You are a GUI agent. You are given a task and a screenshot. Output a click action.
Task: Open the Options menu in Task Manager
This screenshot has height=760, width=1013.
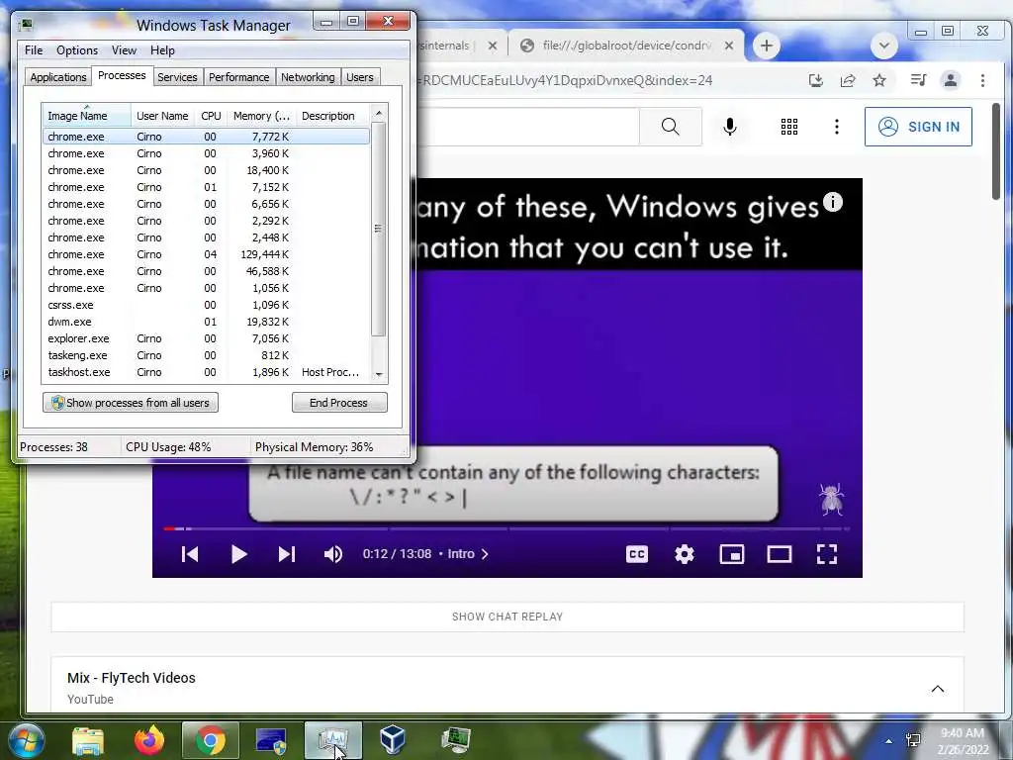[x=77, y=50]
